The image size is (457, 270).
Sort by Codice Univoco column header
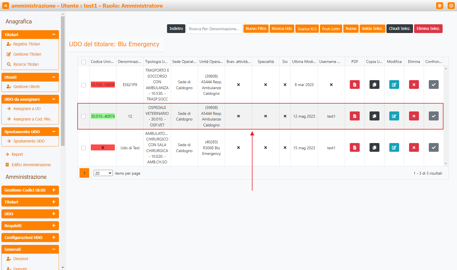(x=102, y=62)
